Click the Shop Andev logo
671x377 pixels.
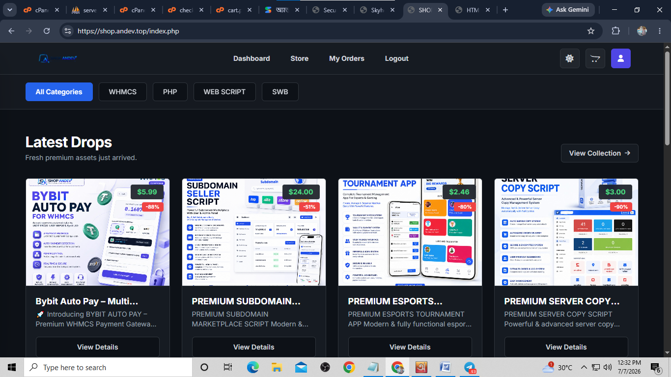(x=58, y=58)
